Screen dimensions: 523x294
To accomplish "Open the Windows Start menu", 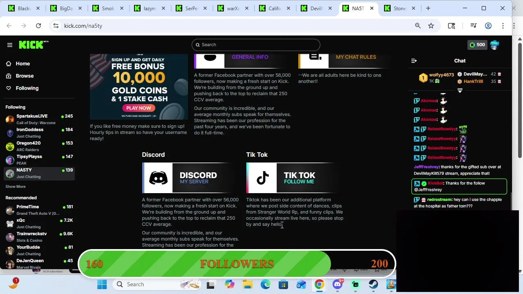I will (102, 285).
